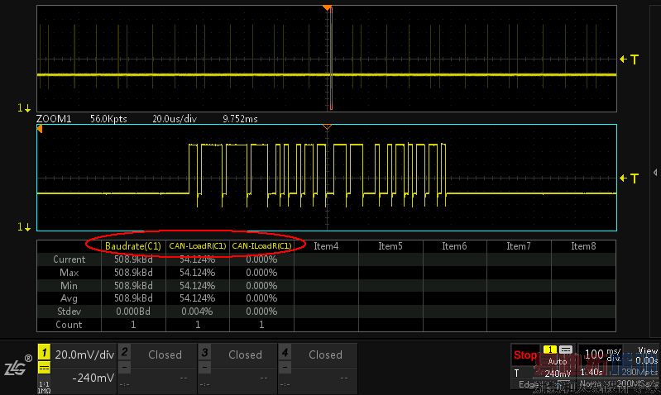Open the 20.0mV/div vertical scale setting
This screenshot has height=395, width=661.
coord(84,355)
